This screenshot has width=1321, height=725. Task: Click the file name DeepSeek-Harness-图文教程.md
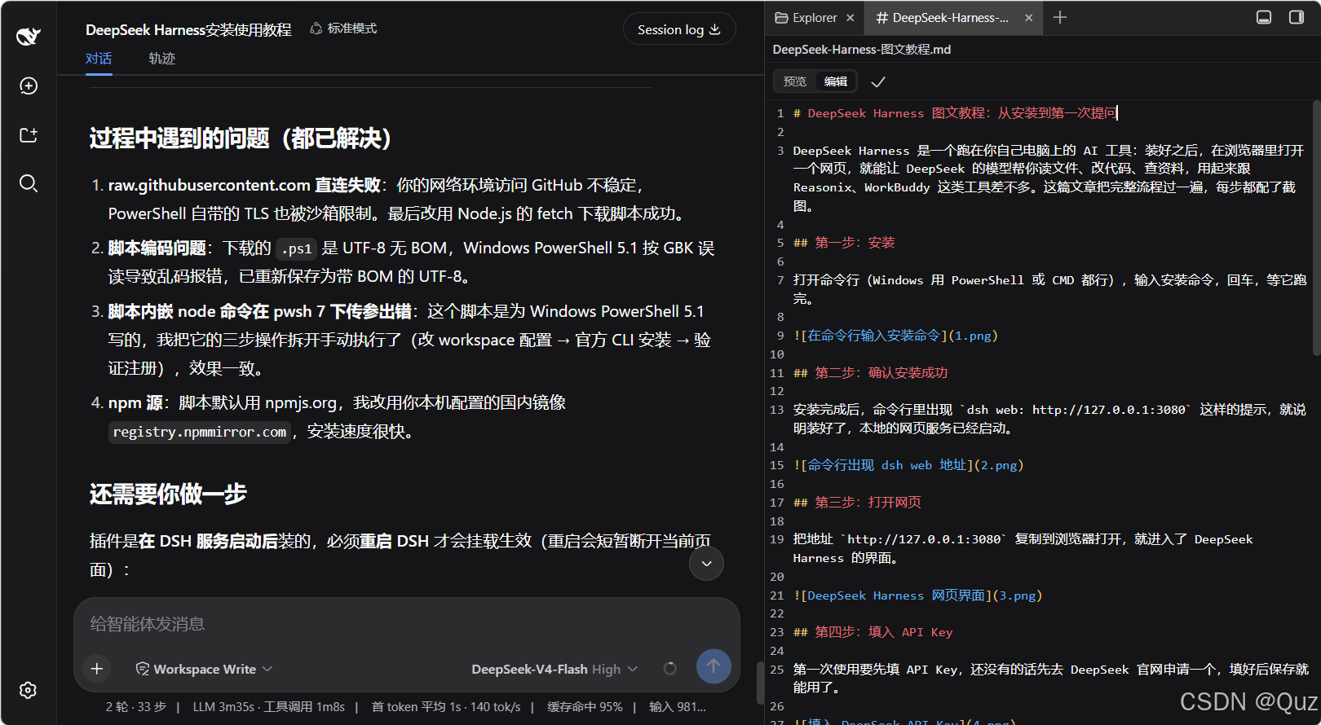tap(861, 50)
